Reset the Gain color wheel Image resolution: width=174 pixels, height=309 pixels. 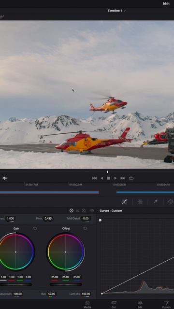pyautogui.click(x=35, y=228)
